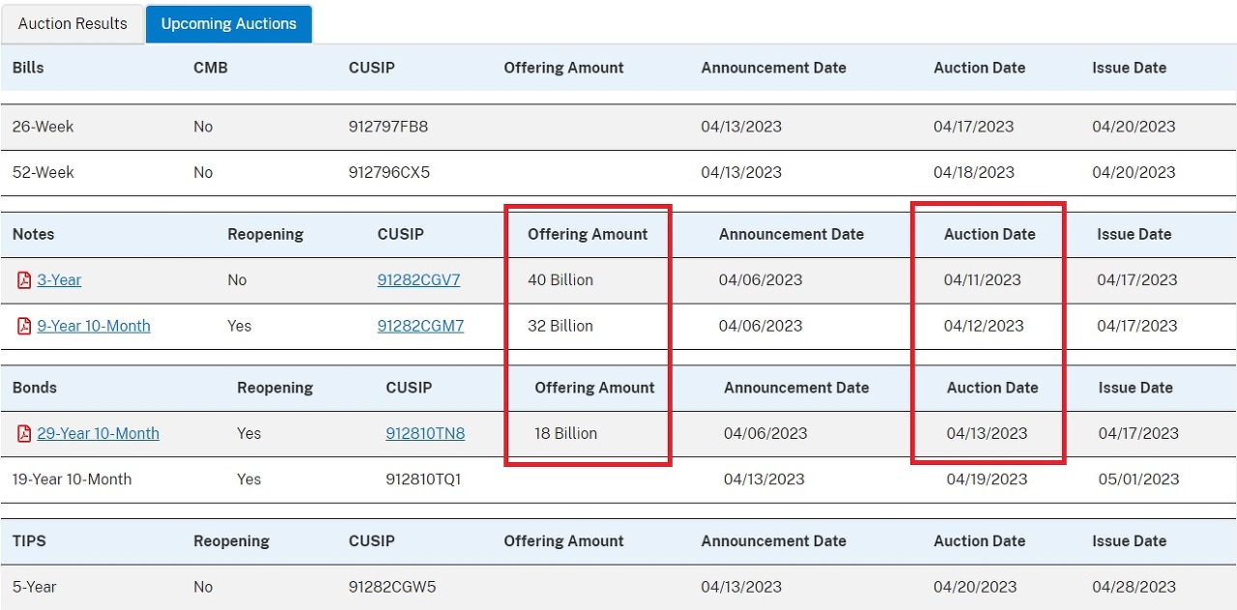Select CUSIP text 912796CX5

click(389, 172)
